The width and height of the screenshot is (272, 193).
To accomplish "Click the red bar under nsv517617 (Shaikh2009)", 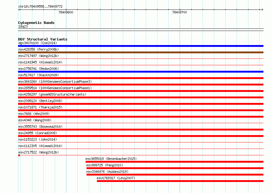I will (x=141, y=78).
